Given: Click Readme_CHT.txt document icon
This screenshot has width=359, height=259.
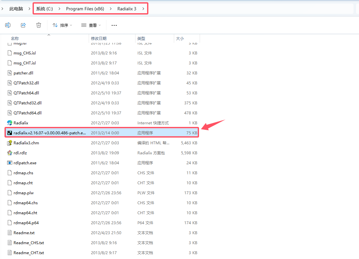Looking at the screenshot, I should [10, 253].
